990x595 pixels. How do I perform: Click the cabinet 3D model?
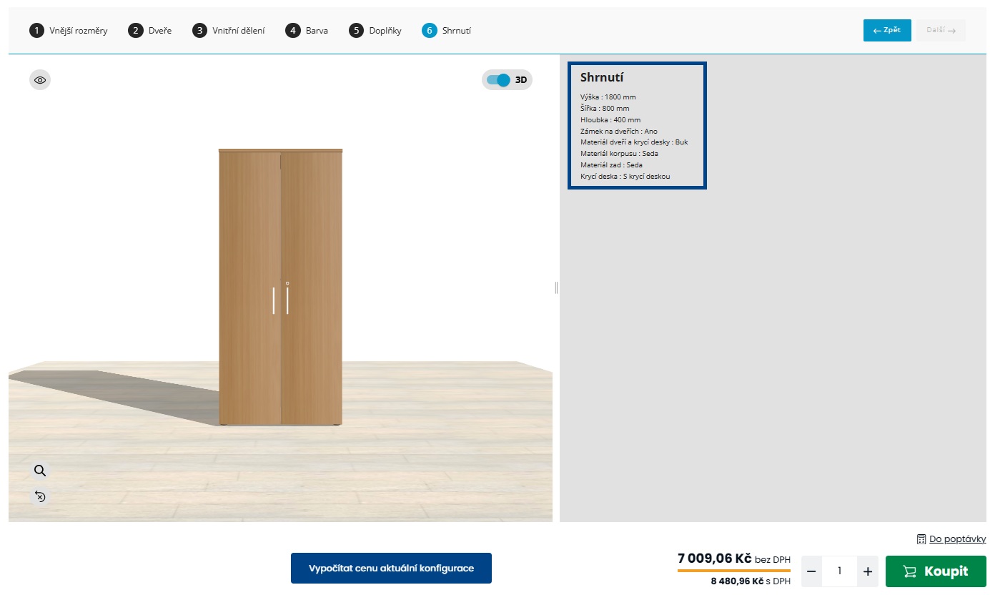click(280, 287)
